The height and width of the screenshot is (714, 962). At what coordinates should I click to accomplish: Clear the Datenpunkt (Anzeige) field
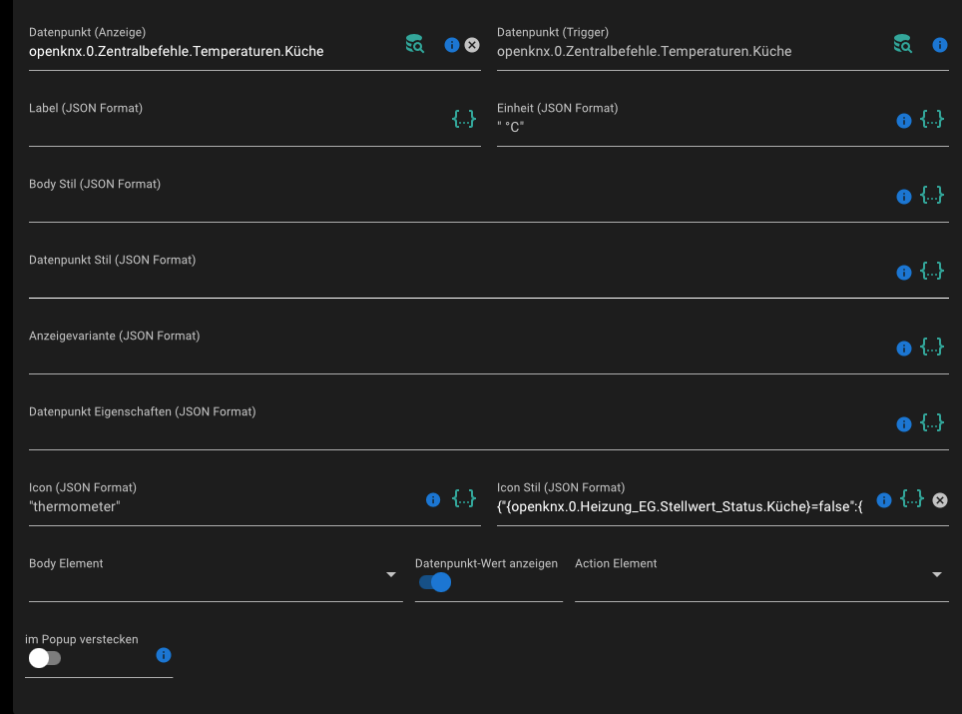[472, 45]
